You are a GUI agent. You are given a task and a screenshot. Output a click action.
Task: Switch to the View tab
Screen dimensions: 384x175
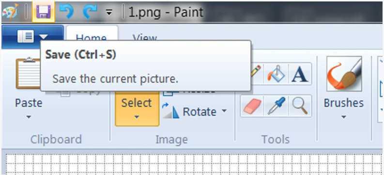145,37
